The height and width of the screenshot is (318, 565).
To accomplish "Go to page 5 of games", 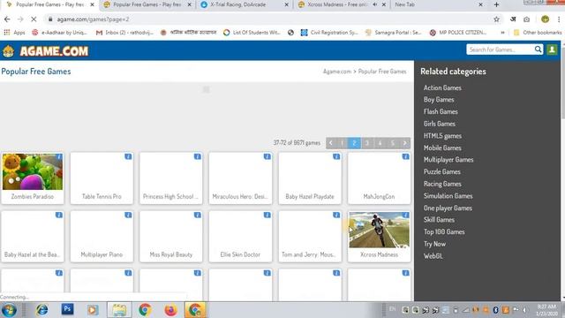I will pyautogui.click(x=392, y=143).
